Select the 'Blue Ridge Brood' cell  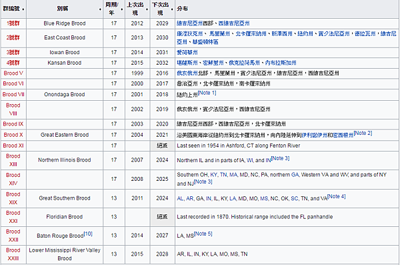(x=65, y=23)
